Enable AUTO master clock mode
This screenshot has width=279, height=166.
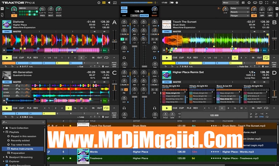[x=135, y=16]
